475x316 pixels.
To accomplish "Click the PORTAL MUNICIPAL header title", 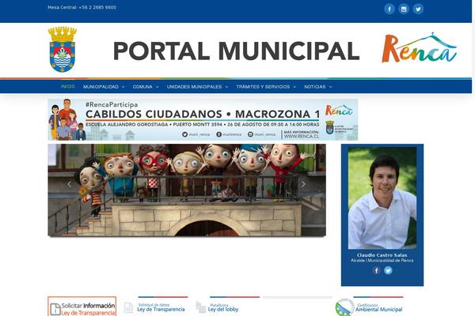I will (236, 51).
